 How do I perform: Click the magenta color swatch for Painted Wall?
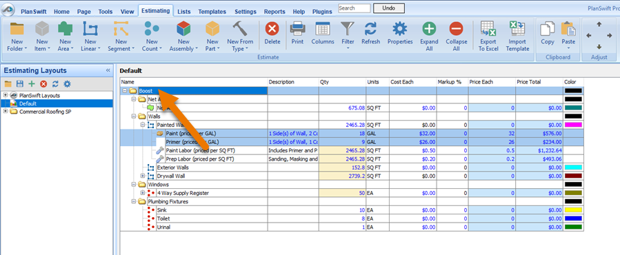[573, 125]
